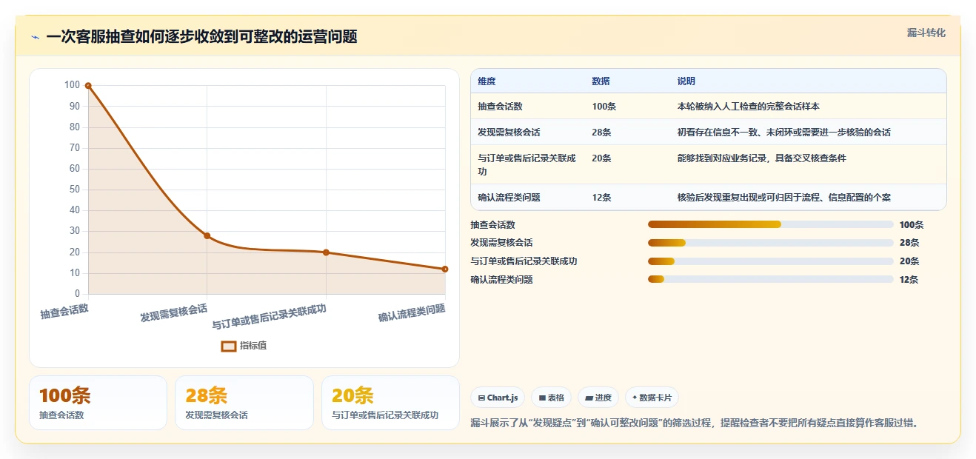
Task: Select the 抽查会话数 table cell
Action: coord(528,107)
